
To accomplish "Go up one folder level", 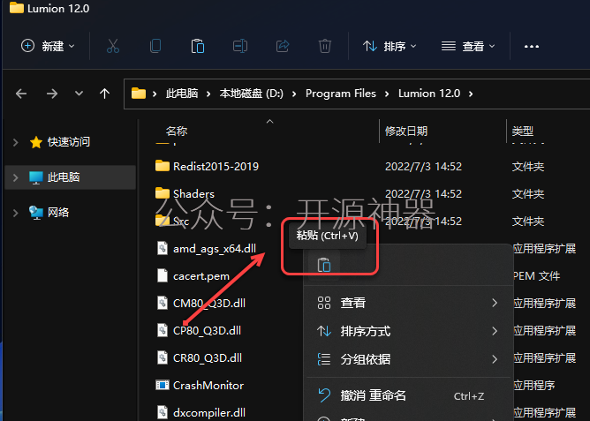I will (104, 94).
